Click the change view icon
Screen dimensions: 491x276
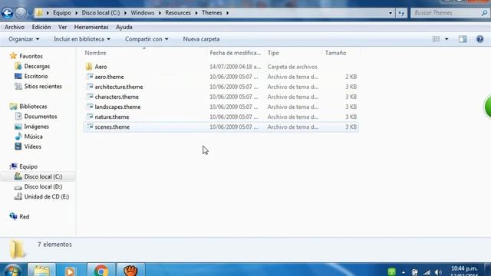click(436, 39)
